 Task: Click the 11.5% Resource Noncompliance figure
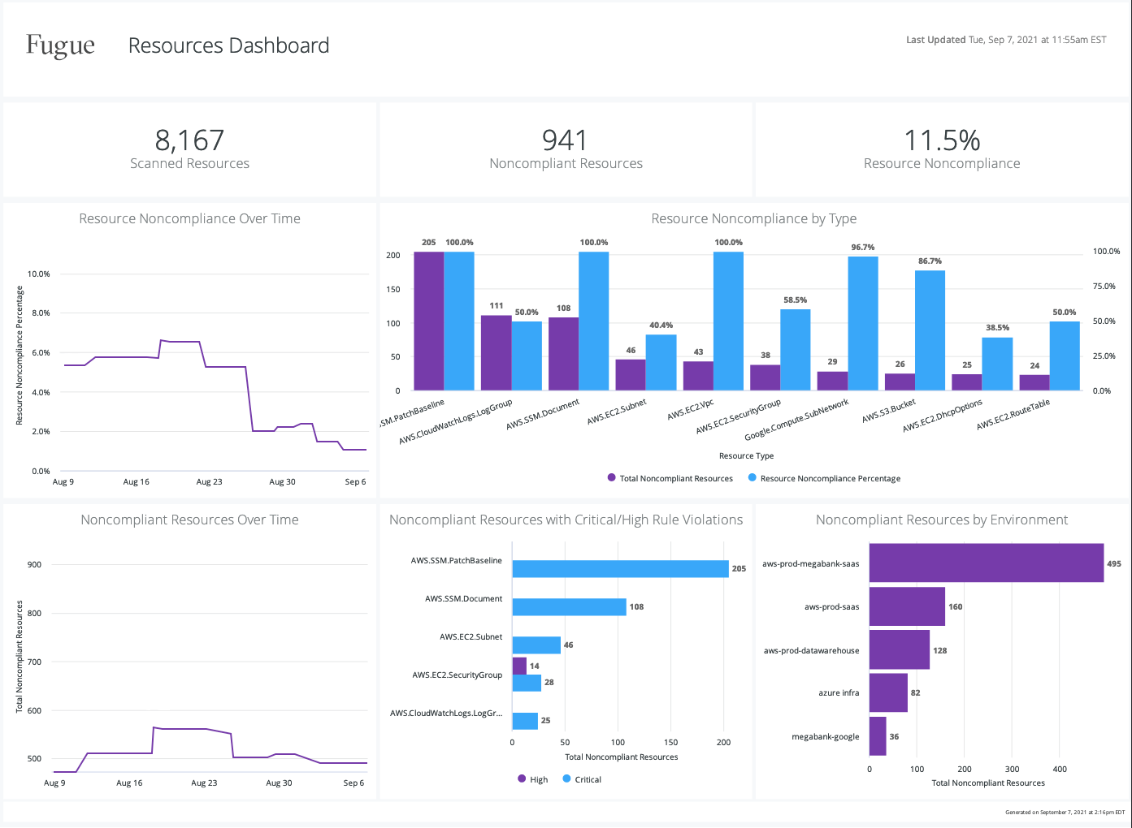pos(941,149)
